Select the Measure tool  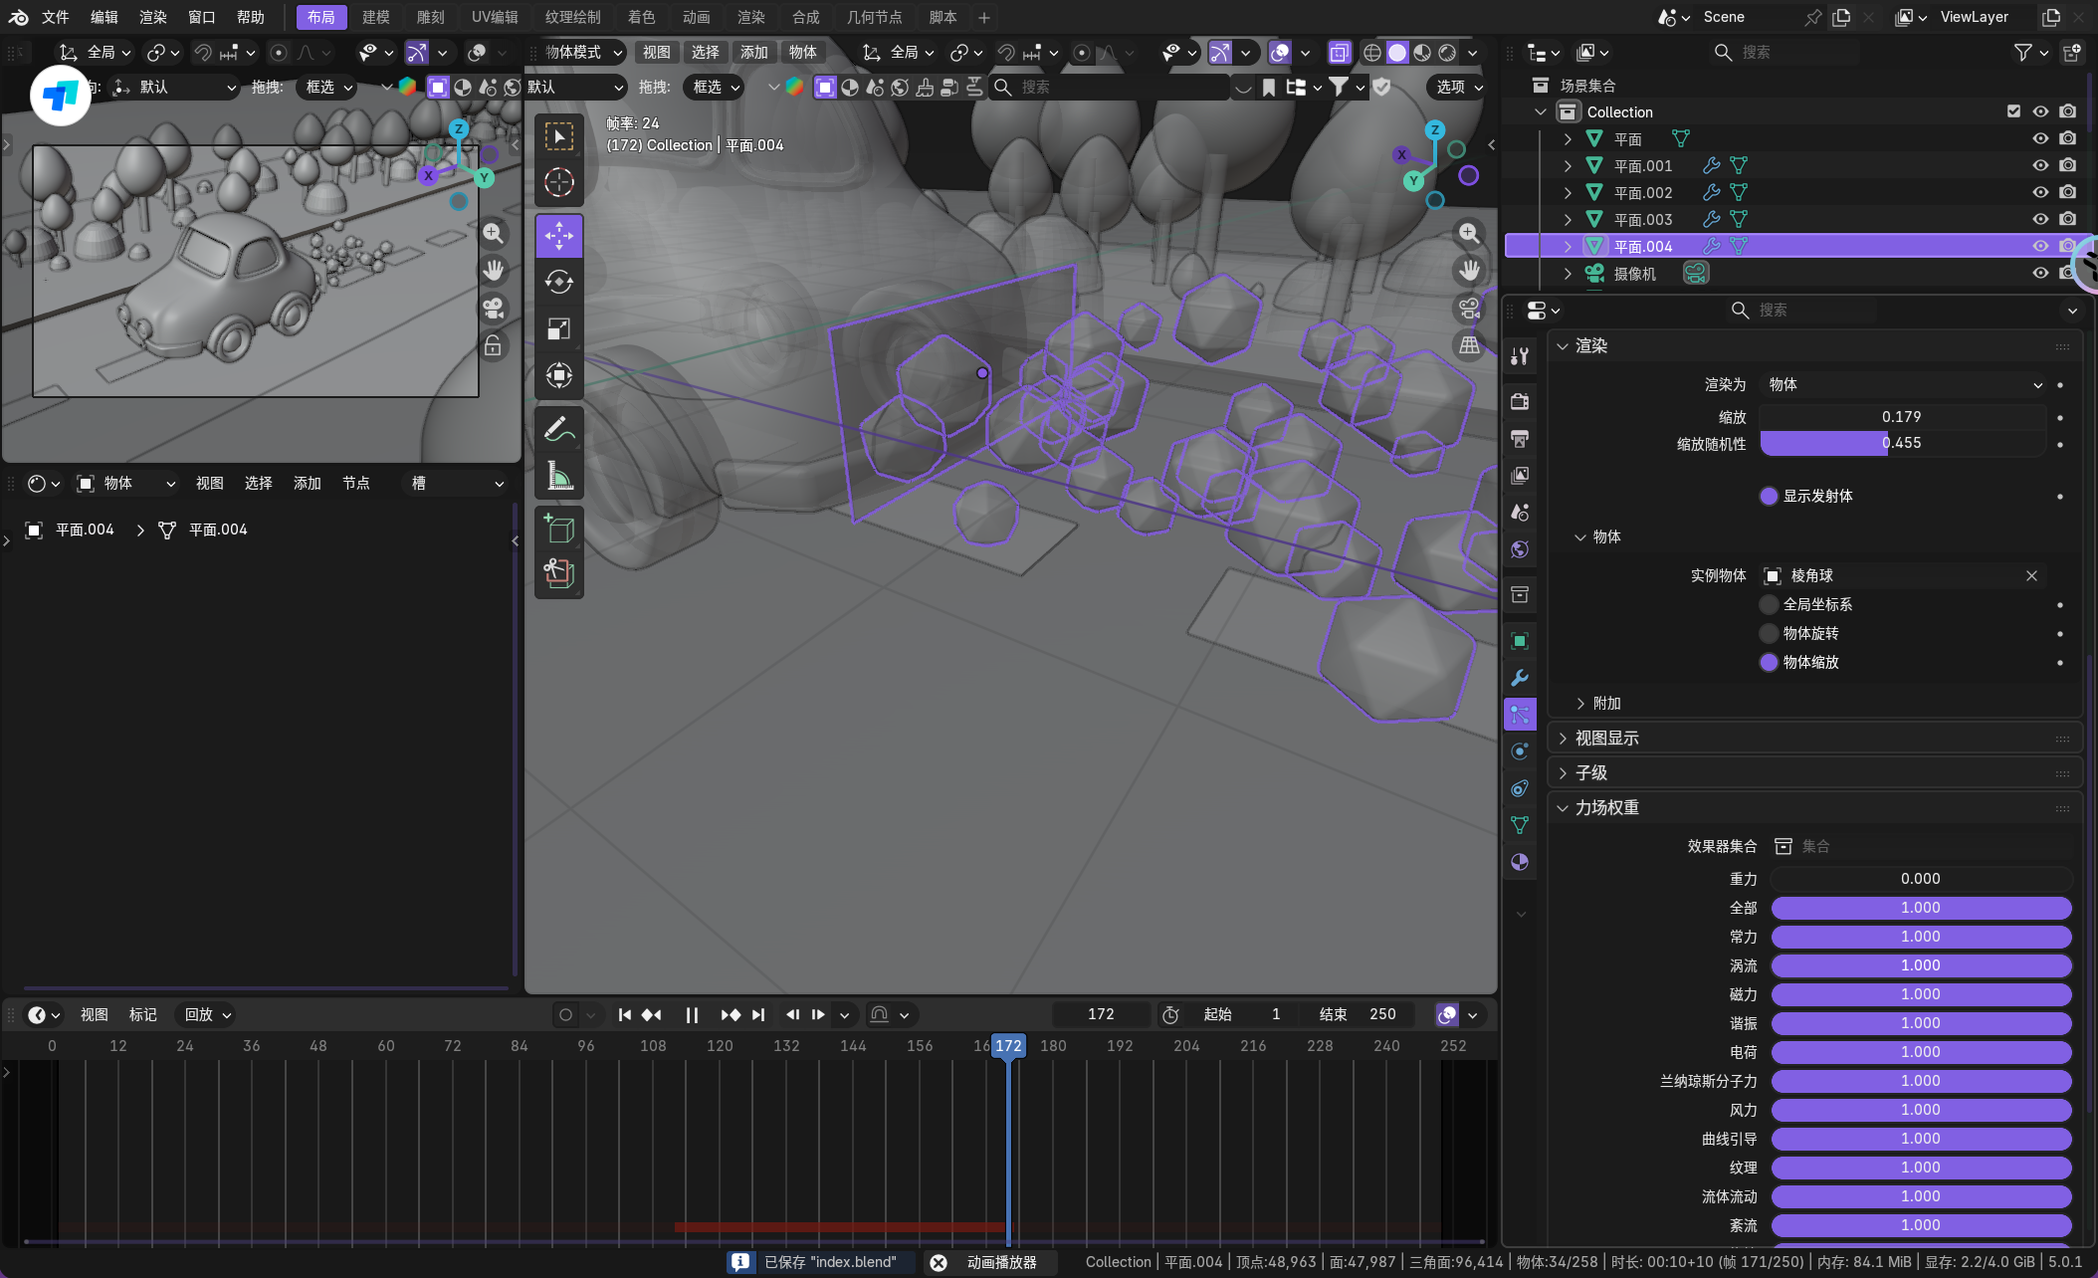[x=558, y=477]
